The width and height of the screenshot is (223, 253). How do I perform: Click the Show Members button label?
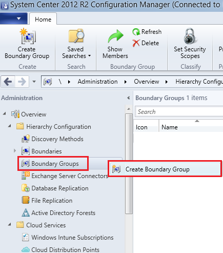(115, 52)
